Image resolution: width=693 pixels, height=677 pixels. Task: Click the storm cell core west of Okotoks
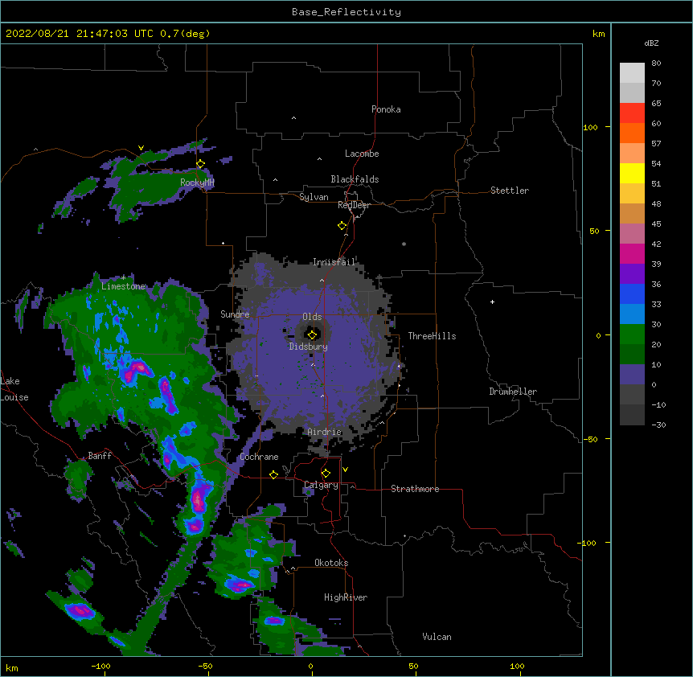pos(241,585)
